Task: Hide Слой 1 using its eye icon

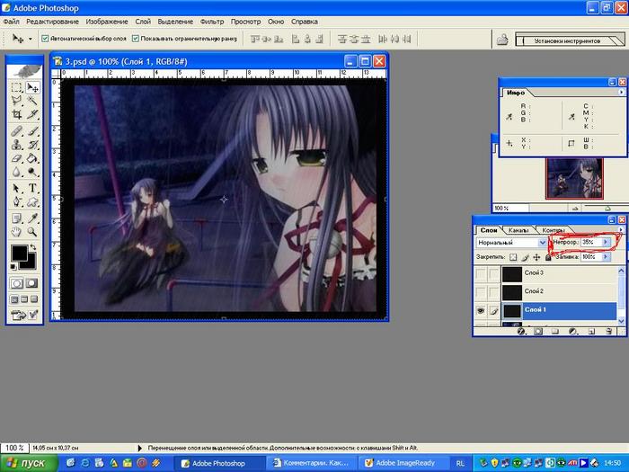Action: (x=480, y=311)
